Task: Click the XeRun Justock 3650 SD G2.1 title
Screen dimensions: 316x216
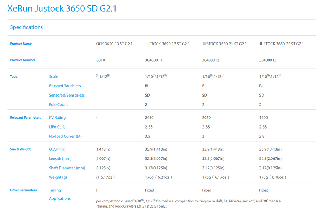Action: 62,8
